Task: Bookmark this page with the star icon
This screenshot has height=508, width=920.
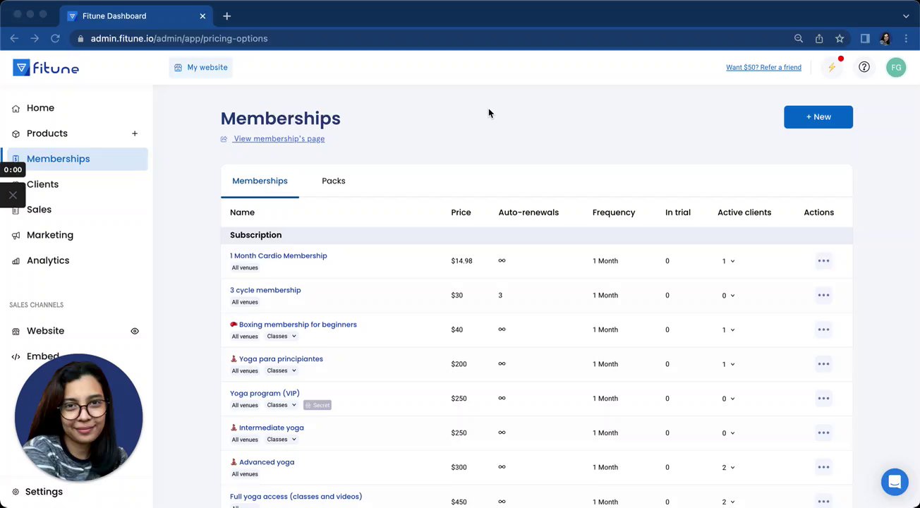Action: pyautogui.click(x=840, y=39)
